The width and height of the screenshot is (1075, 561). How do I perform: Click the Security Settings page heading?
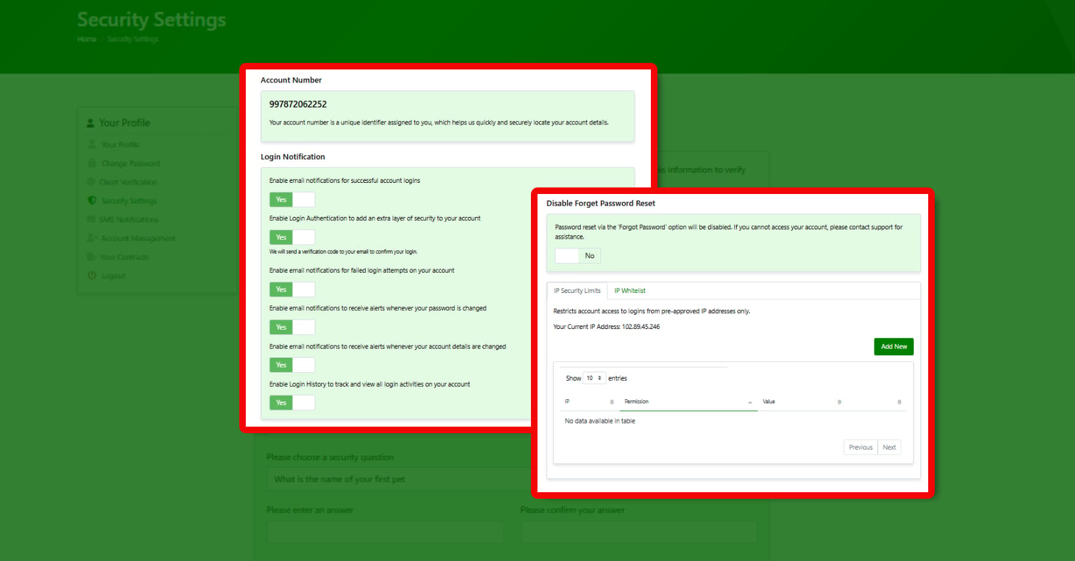[x=151, y=20]
